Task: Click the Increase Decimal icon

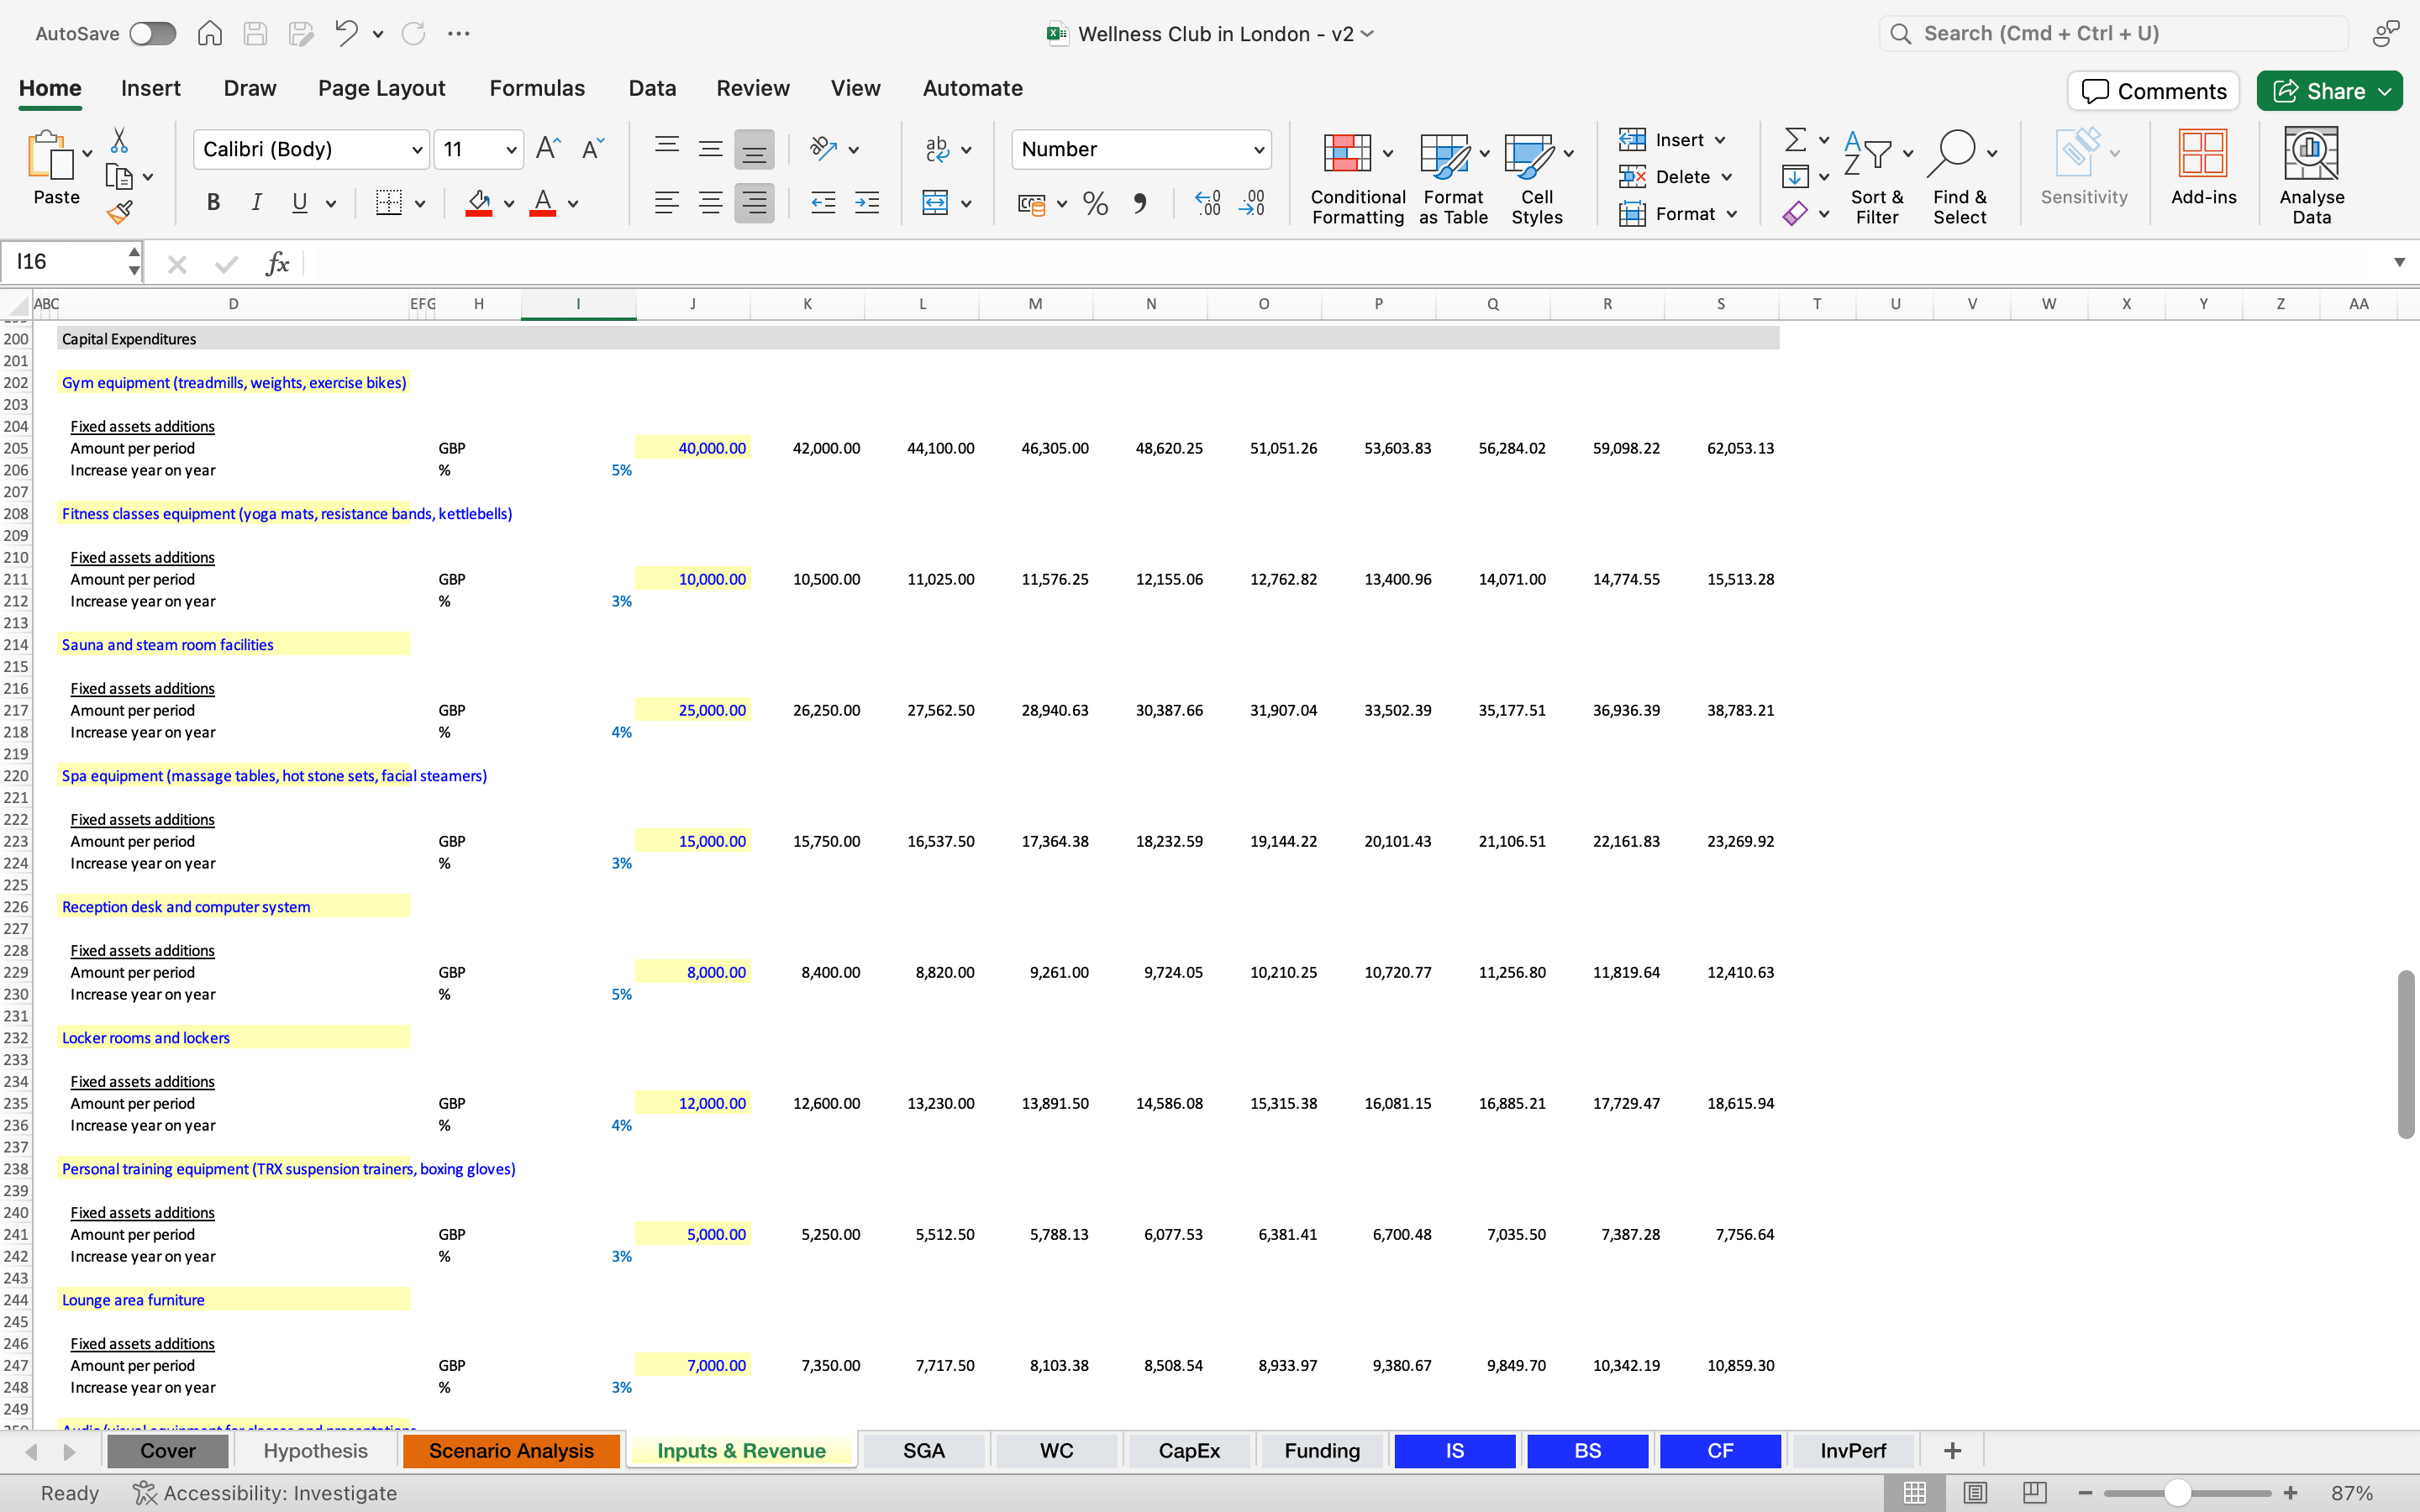Action: (1208, 203)
